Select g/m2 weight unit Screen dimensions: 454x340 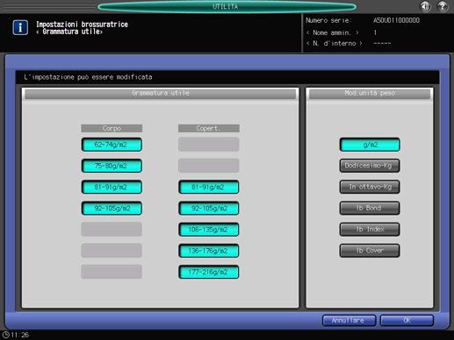click(370, 145)
